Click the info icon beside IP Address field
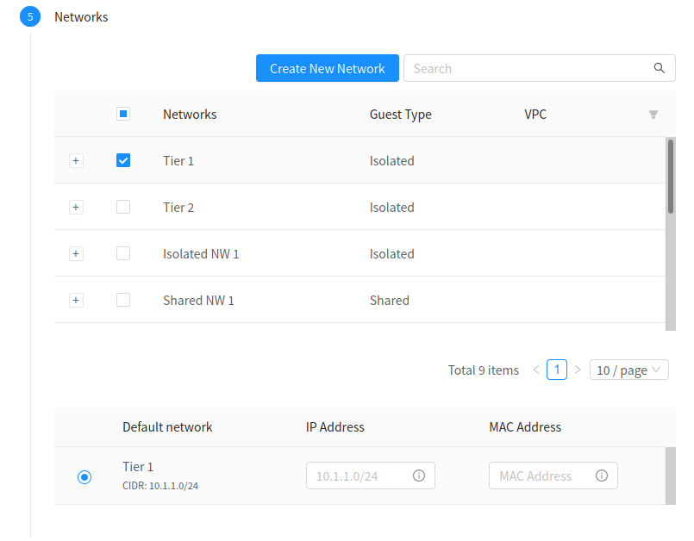Viewport: 694px width, 541px height. 419,476
